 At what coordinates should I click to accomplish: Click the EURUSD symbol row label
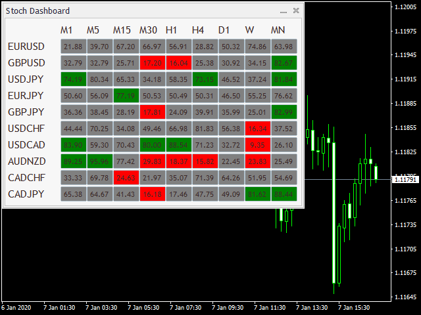pyautogui.click(x=26, y=47)
